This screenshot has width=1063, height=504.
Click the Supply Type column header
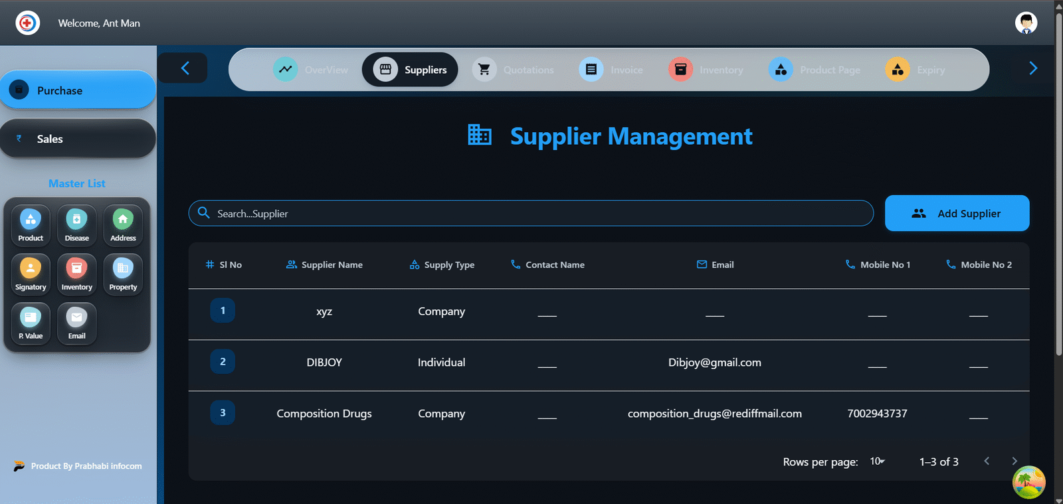[442, 264]
